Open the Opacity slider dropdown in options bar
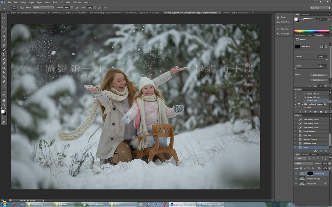This screenshot has height=207, width=332. pos(72,8)
